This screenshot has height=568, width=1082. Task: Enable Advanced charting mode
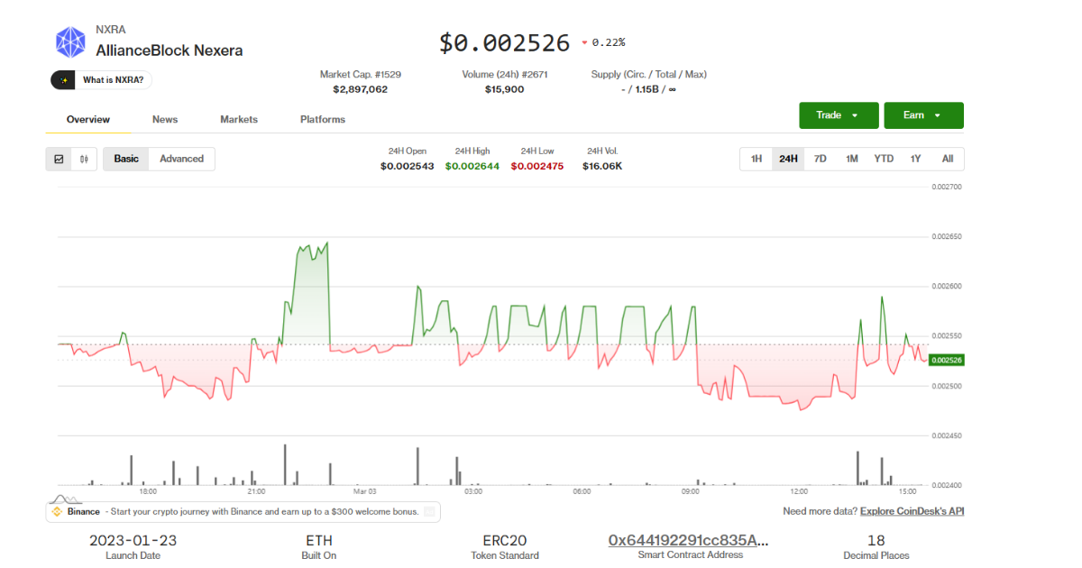tap(181, 159)
